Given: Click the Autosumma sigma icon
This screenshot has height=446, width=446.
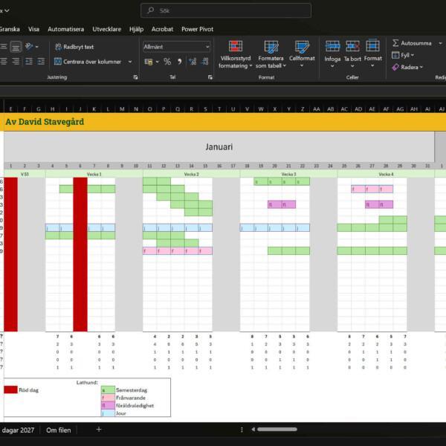Looking at the screenshot, I should [395, 43].
